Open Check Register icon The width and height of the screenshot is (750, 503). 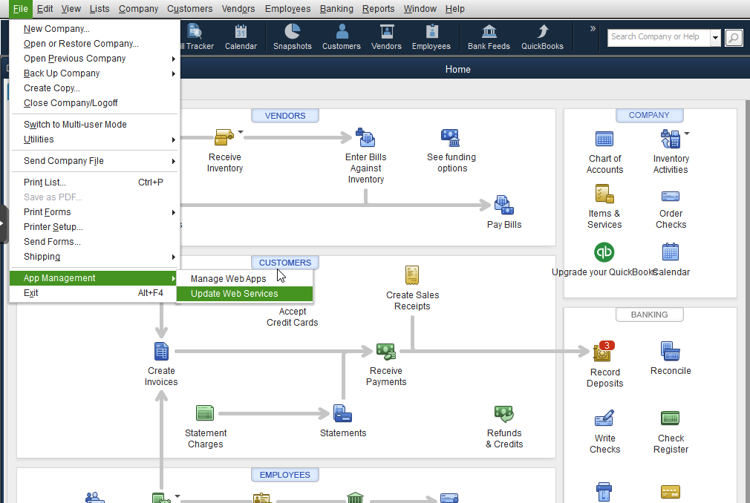(670, 418)
